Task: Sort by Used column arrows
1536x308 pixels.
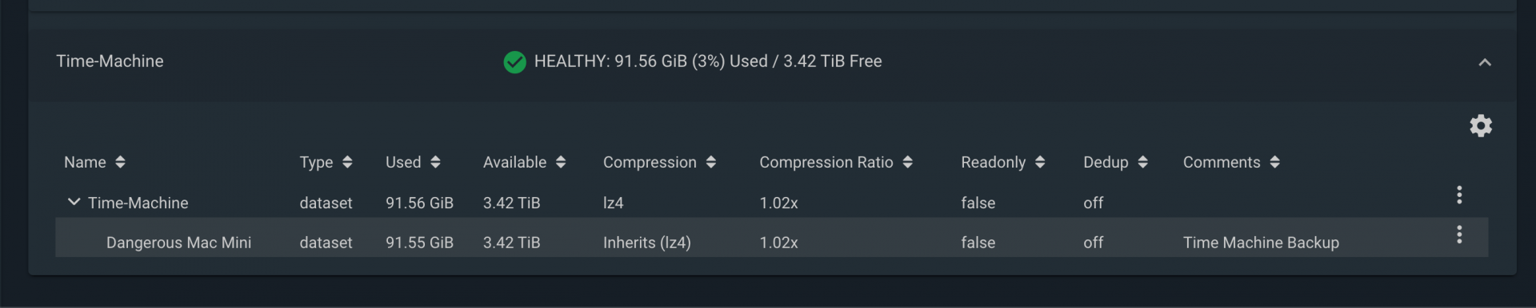Action: pyautogui.click(x=435, y=162)
